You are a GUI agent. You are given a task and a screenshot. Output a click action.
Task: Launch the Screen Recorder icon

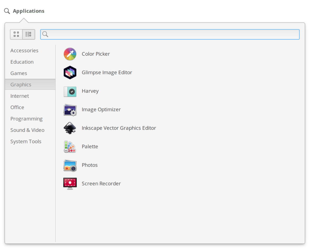70,183
